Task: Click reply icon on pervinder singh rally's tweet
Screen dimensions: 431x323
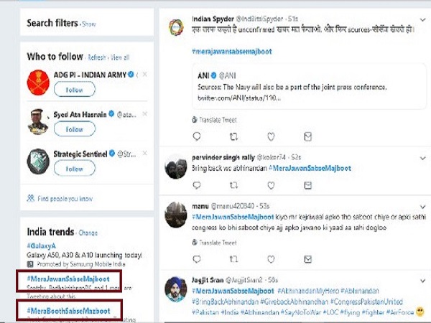Action: pyautogui.click(x=197, y=185)
